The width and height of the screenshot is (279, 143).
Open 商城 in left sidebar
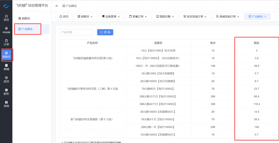click(6, 67)
